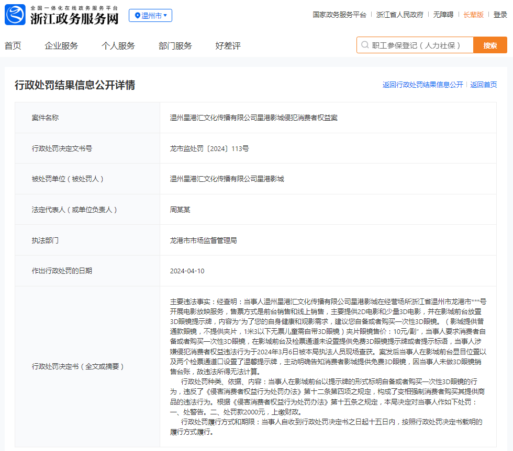513x451 pixels.
Task: Click the Zhejiang government service logo icon
Action: 15,15
